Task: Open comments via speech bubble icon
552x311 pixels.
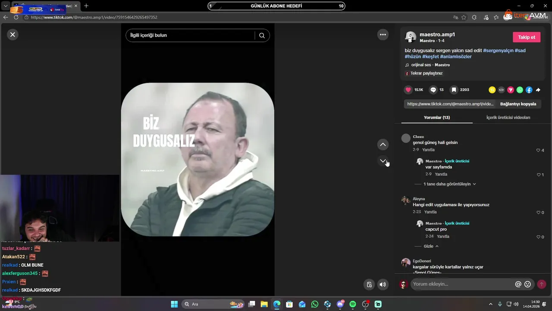Action: click(x=433, y=90)
